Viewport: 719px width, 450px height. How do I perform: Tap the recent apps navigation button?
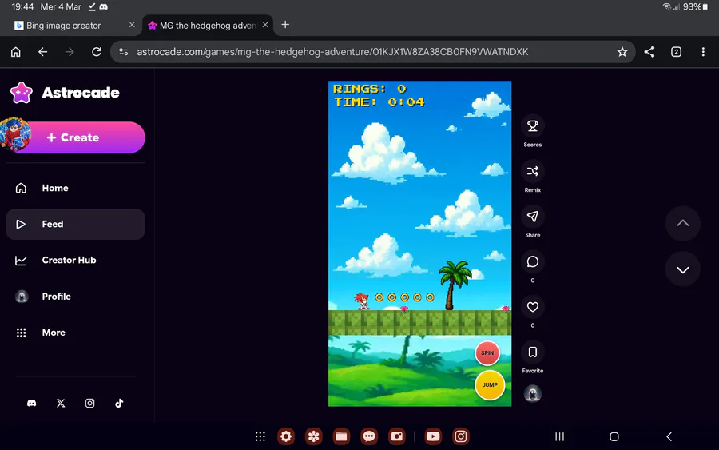pos(559,436)
